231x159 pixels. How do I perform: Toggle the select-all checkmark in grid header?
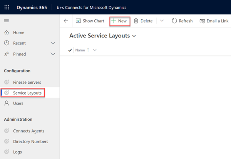point(70,50)
